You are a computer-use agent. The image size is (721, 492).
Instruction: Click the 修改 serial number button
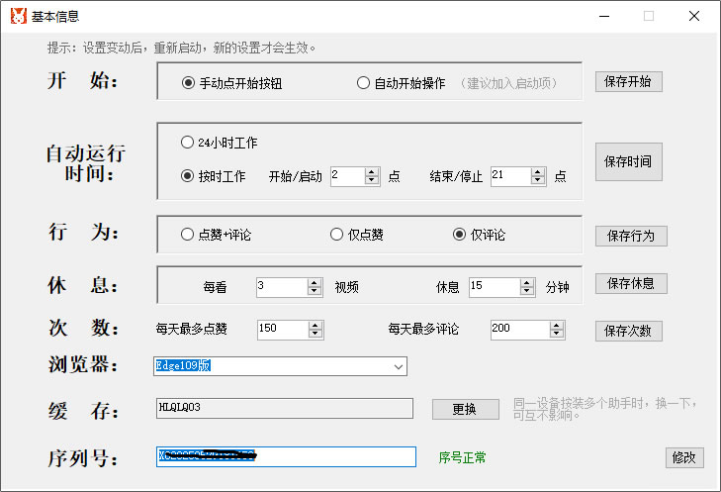[684, 457]
